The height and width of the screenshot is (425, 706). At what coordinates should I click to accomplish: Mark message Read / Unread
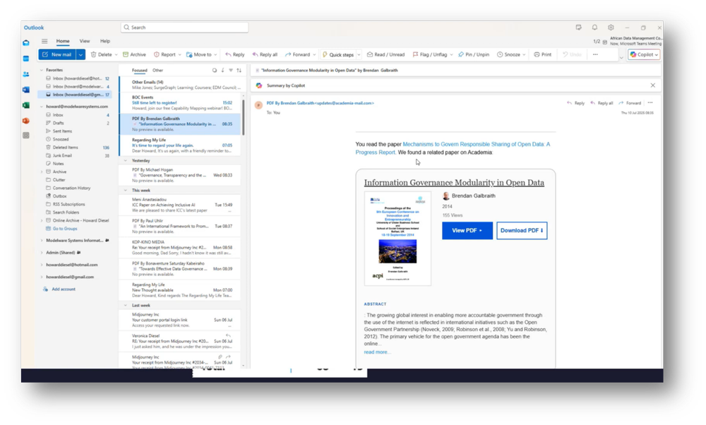[386, 54]
